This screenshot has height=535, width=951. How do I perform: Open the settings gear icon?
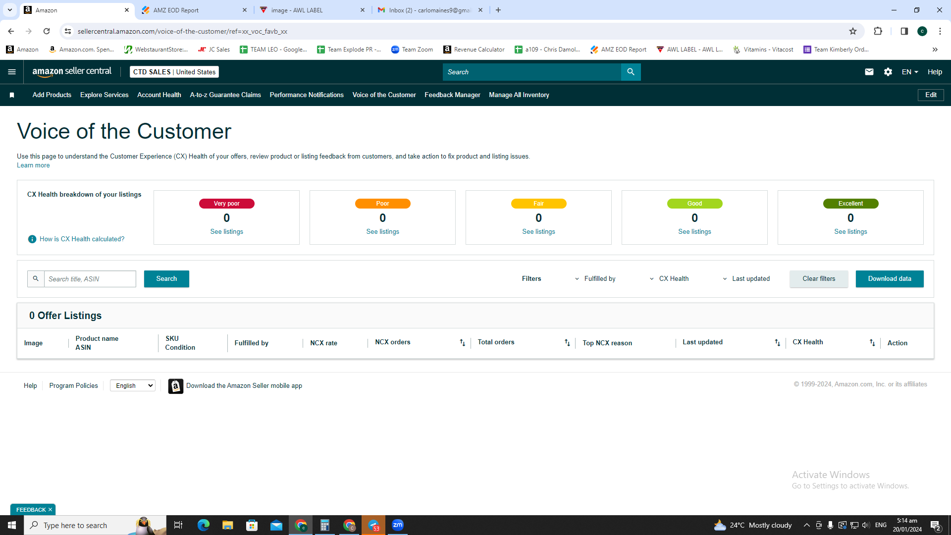[888, 72]
